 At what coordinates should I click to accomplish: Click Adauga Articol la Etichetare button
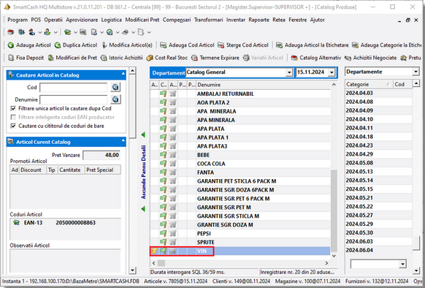click(313, 45)
